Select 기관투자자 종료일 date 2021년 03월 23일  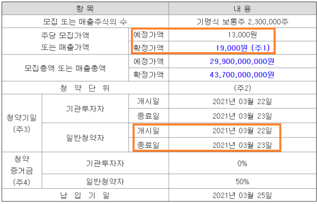[242, 116]
